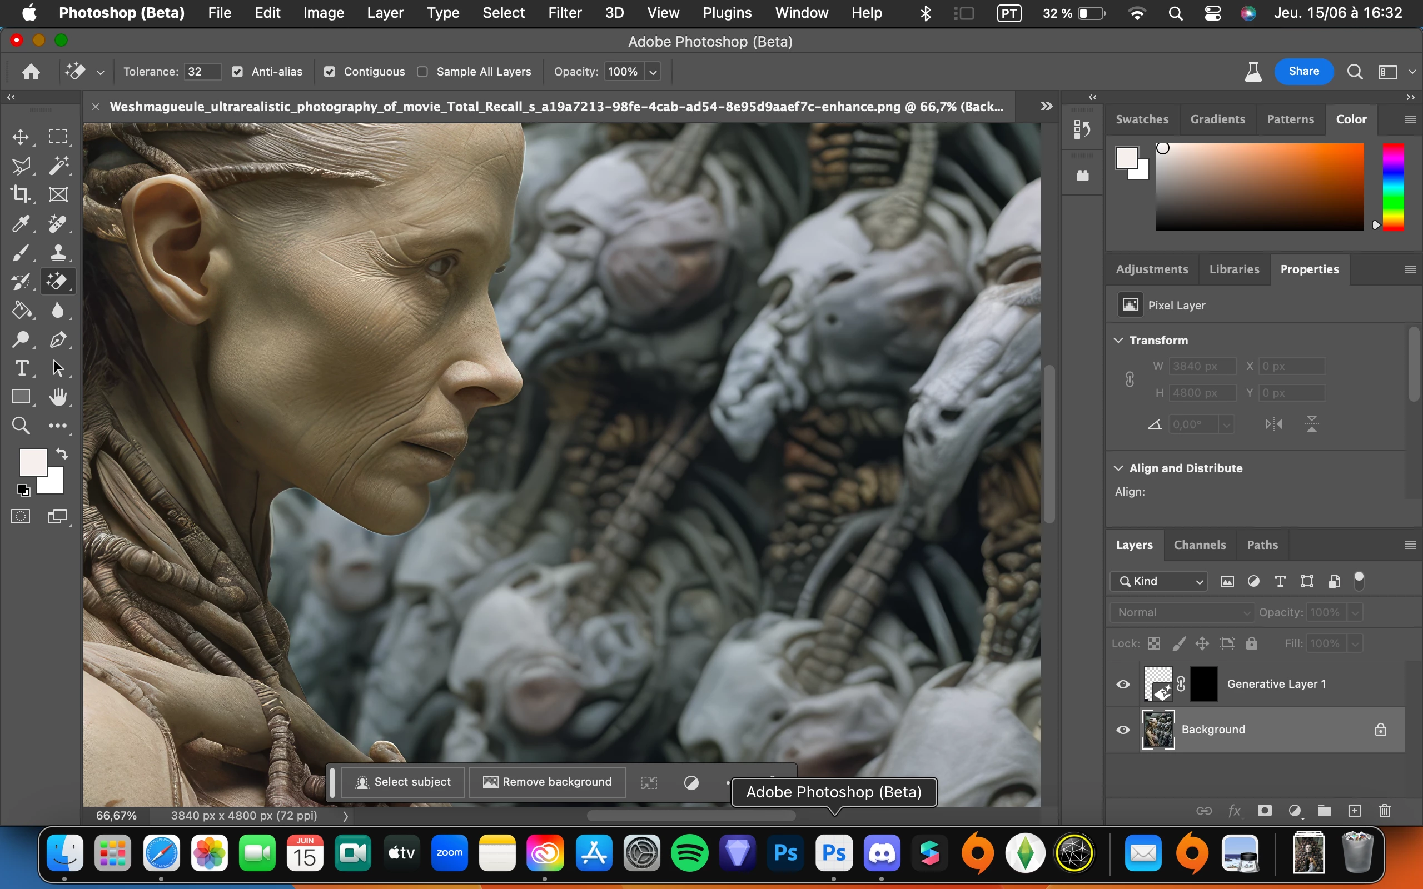Hide the Generative Layer 1 layer
1423x889 pixels.
tap(1123, 685)
